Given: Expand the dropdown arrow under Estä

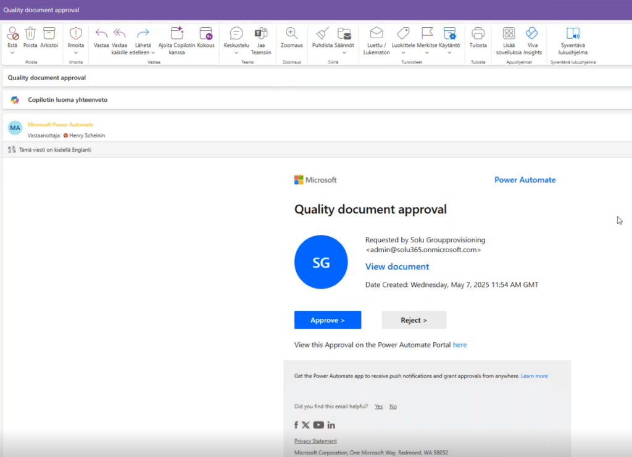Looking at the screenshot, I should tap(12, 53).
